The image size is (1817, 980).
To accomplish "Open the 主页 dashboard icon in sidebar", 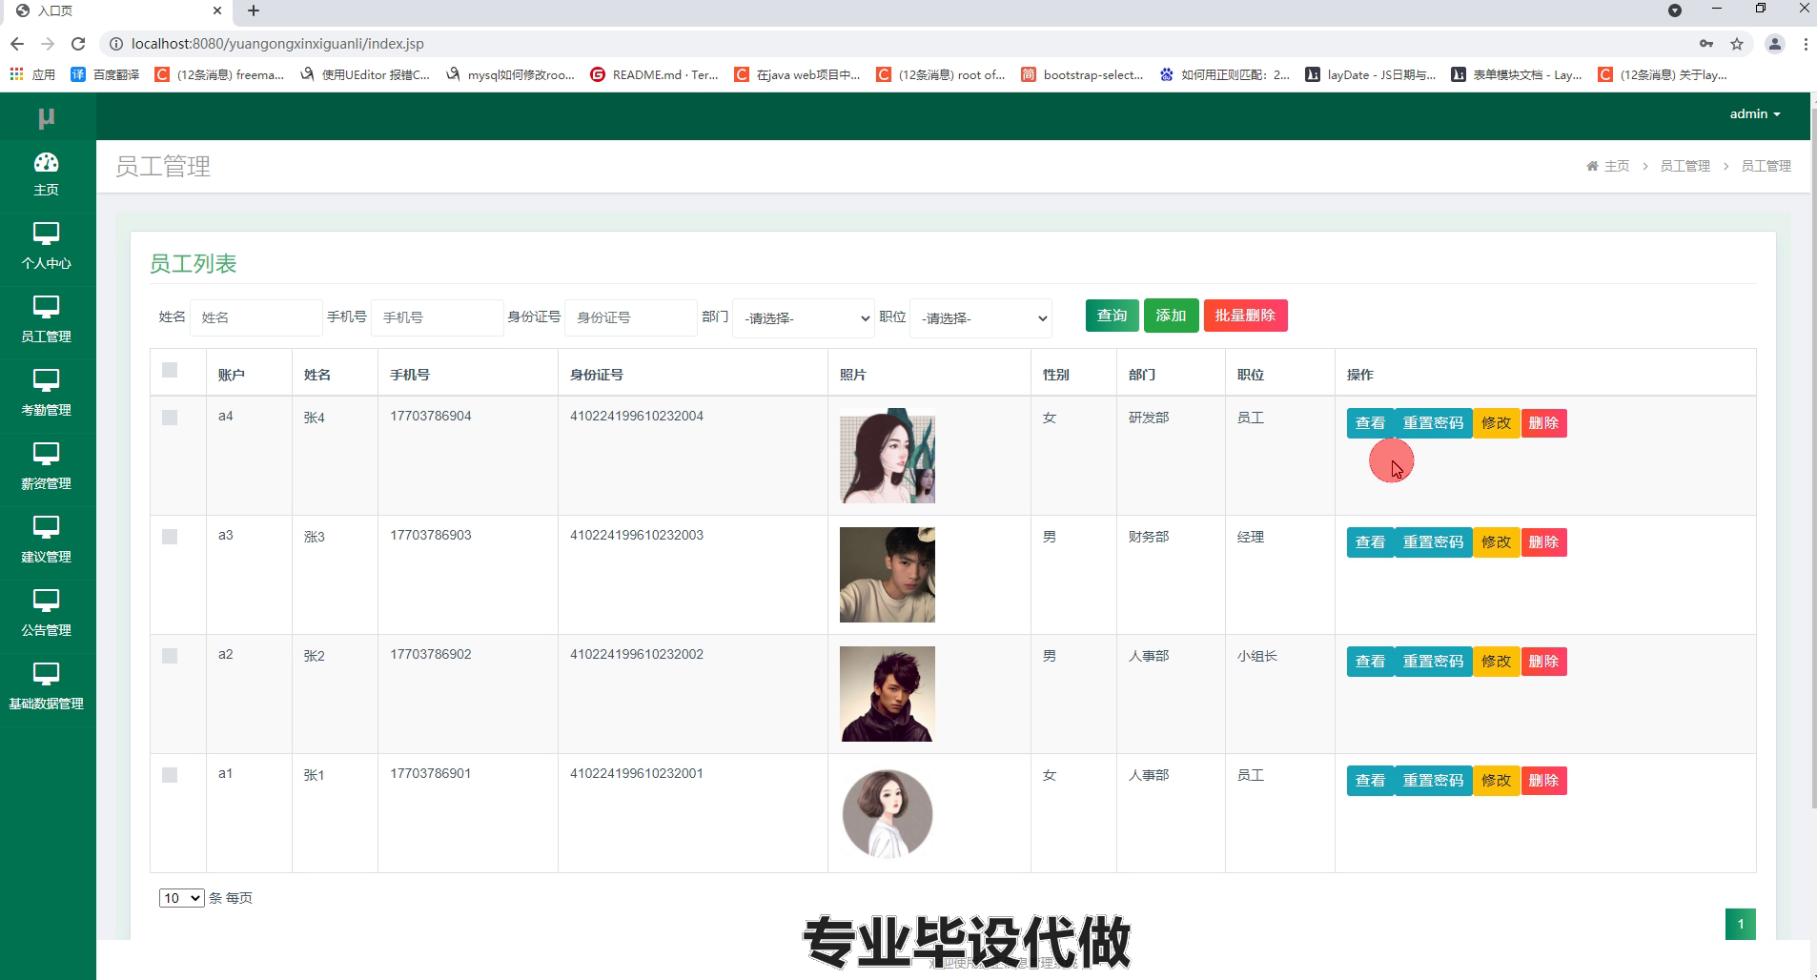I will pyautogui.click(x=46, y=162).
